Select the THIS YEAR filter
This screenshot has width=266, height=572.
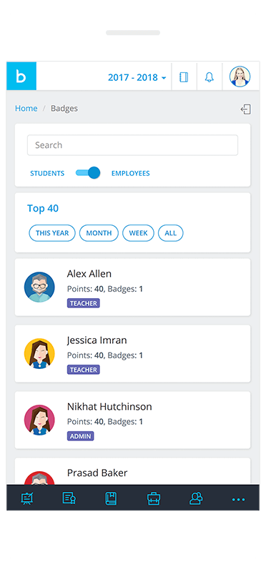[x=51, y=233]
